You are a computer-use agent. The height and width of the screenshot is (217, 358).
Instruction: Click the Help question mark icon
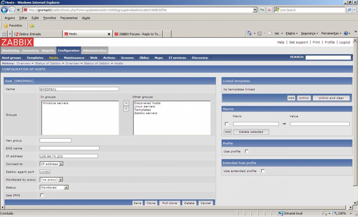(x=346, y=33)
